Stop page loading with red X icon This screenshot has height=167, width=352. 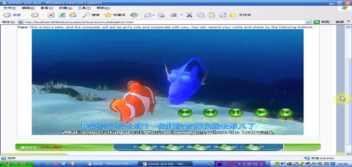pyautogui.click(x=51, y=15)
